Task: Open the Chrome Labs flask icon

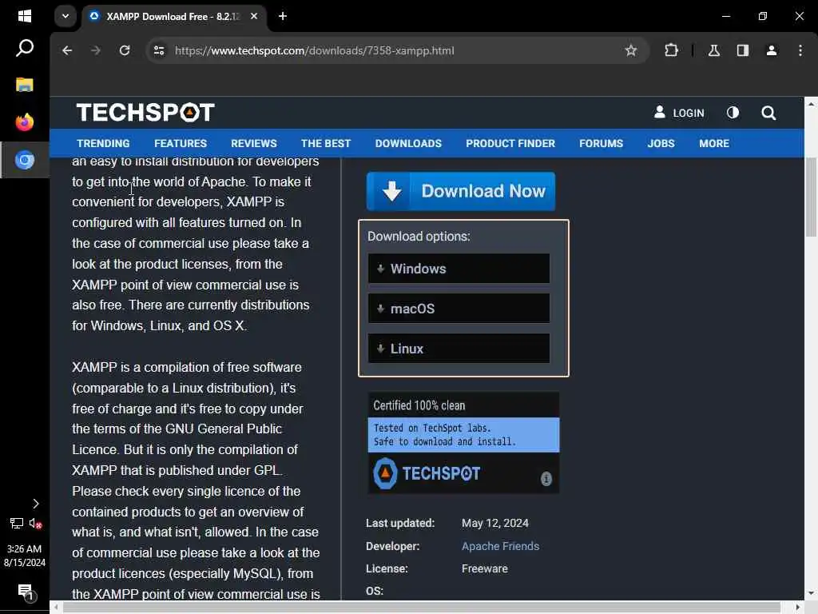Action: 713,50
